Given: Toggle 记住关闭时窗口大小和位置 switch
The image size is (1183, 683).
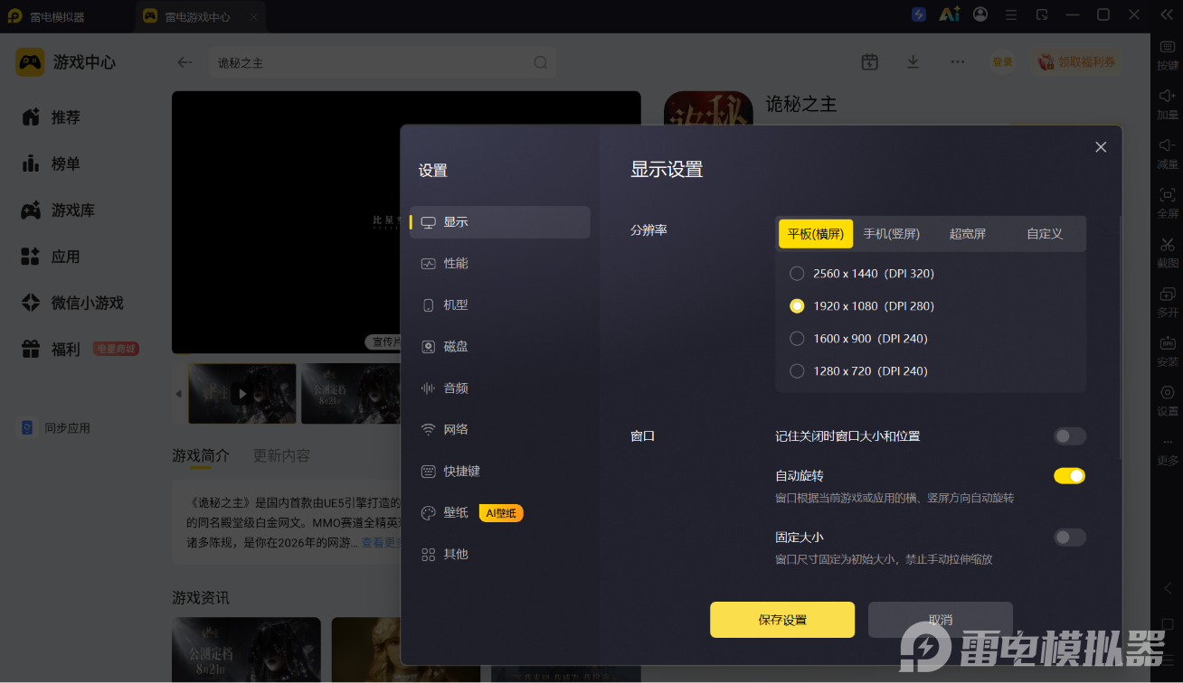Looking at the screenshot, I should (x=1069, y=436).
